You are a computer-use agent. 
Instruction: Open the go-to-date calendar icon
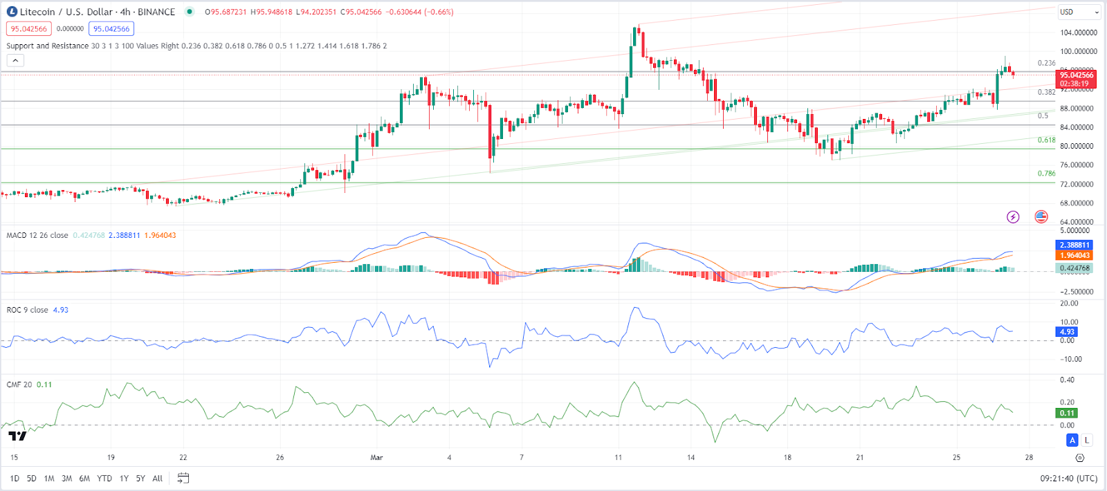(183, 478)
